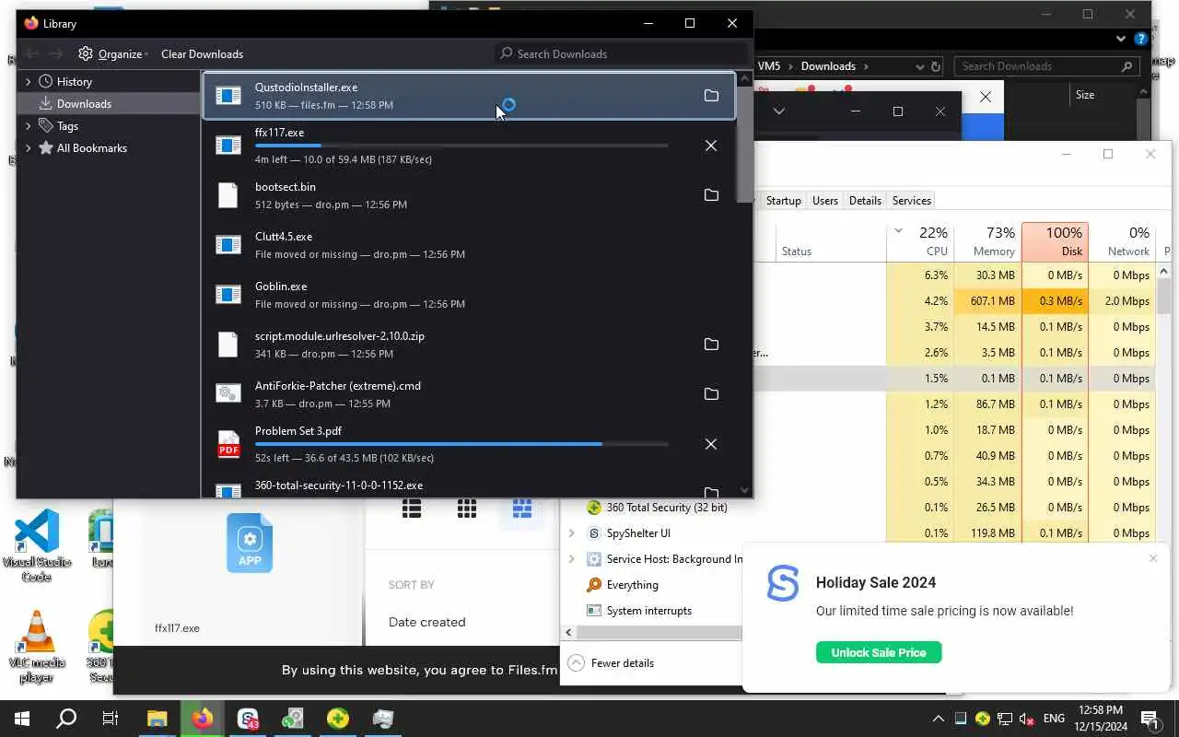Switch to the Services tab in Task Manager
This screenshot has width=1179, height=737.
911,200
